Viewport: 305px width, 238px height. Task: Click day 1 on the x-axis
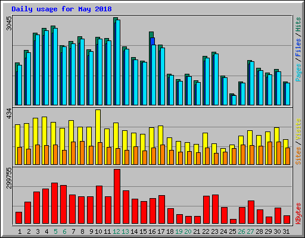click(20, 231)
